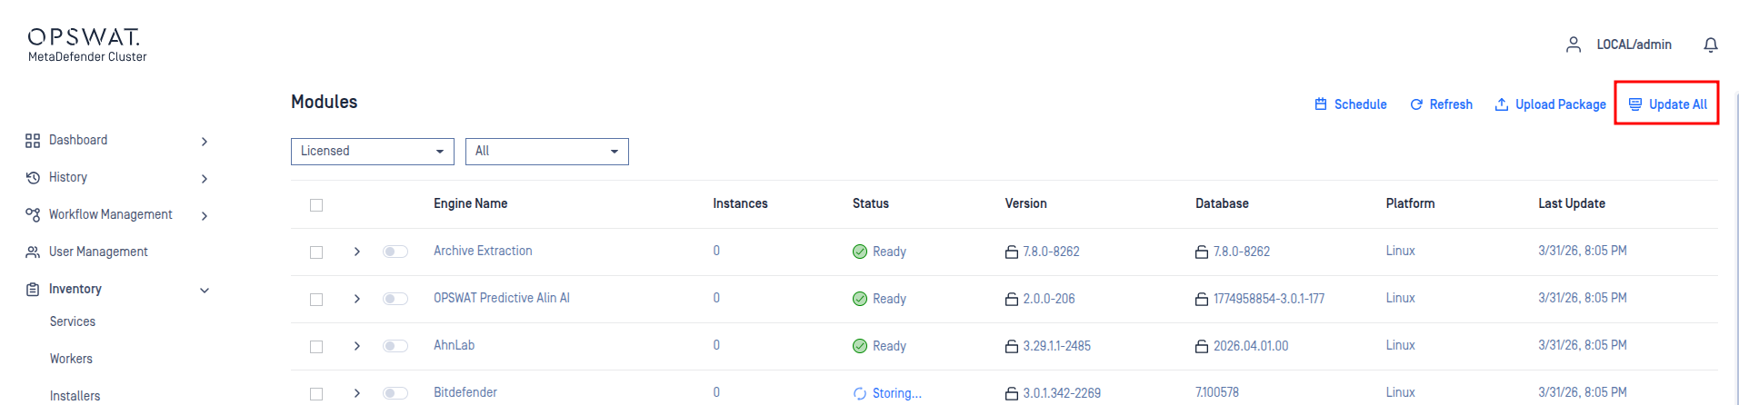Image resolution: width=1739 pixels, height=405 pixels.
Task: Tick the select-all checkbox in table header
Action: [x=316, y=205]
